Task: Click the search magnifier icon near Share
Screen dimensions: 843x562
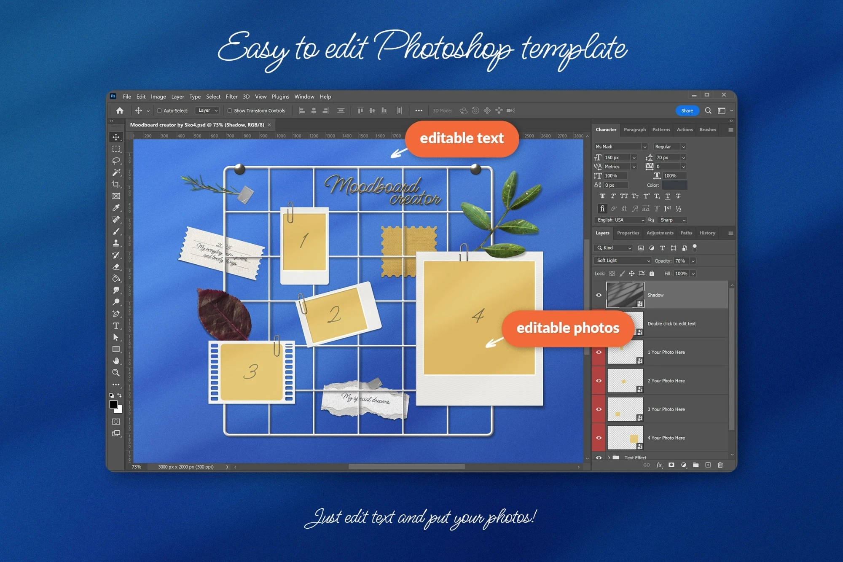Action: (x=708, y=110)
